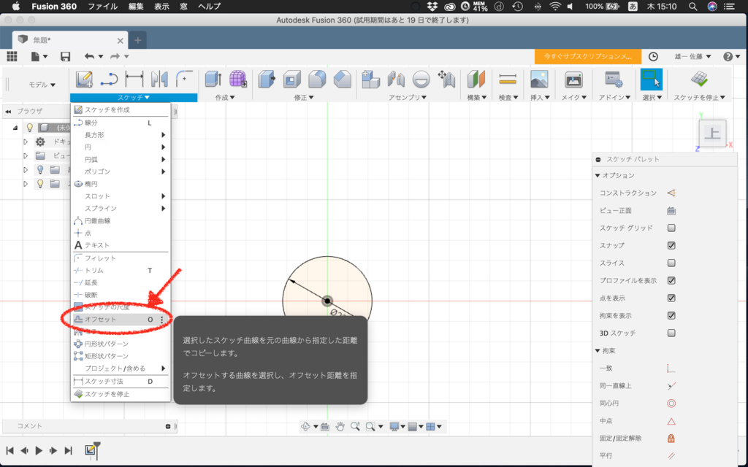
Task: Enable the 3D スケッチ checkbox
Action: tap(671, 333)
